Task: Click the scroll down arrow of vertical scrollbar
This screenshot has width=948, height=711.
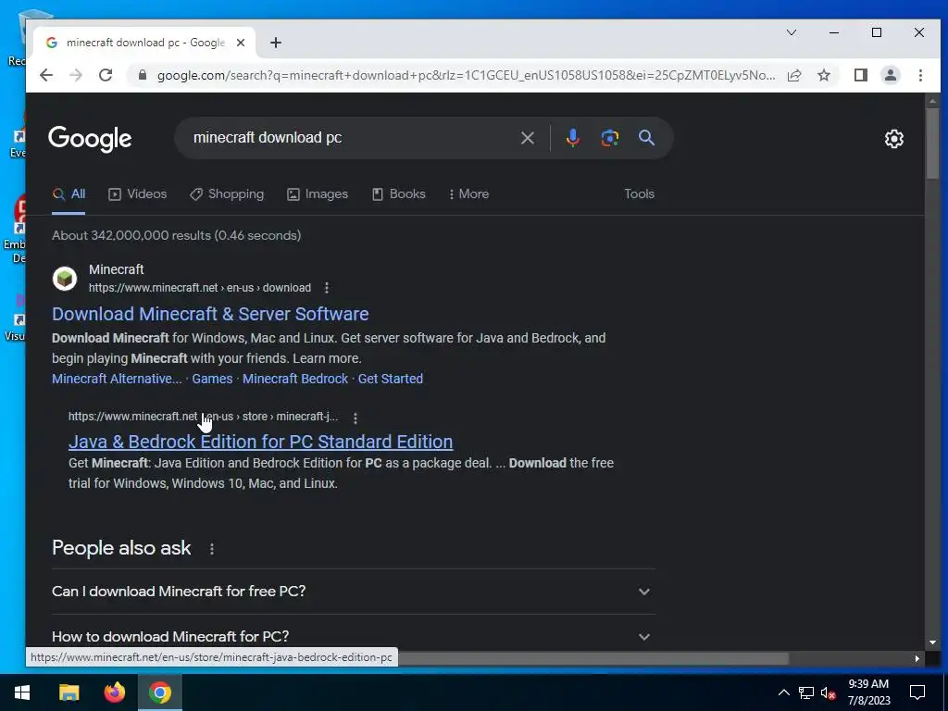Action: 931,642
